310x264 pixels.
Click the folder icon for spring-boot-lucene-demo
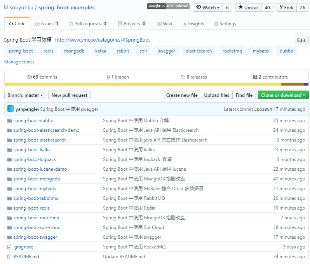pyautogui.click(x=9, y=169)
